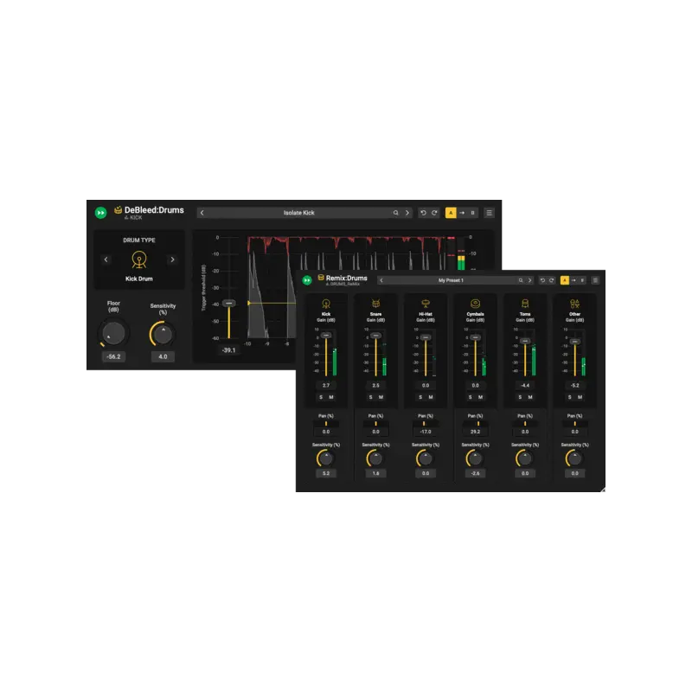Solo the Cymbals channel

point(470,397)
